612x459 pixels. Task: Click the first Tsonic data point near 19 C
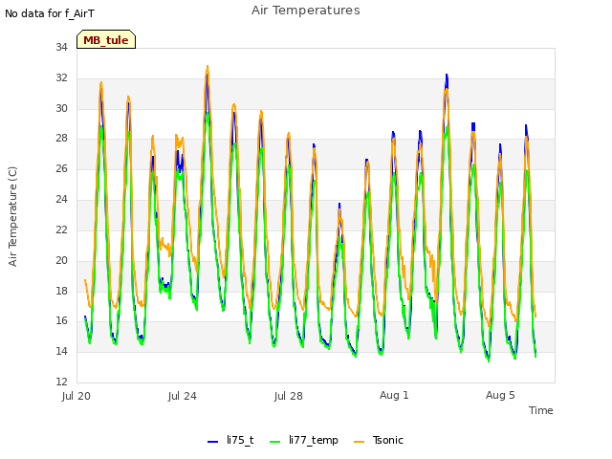[85, 280]
